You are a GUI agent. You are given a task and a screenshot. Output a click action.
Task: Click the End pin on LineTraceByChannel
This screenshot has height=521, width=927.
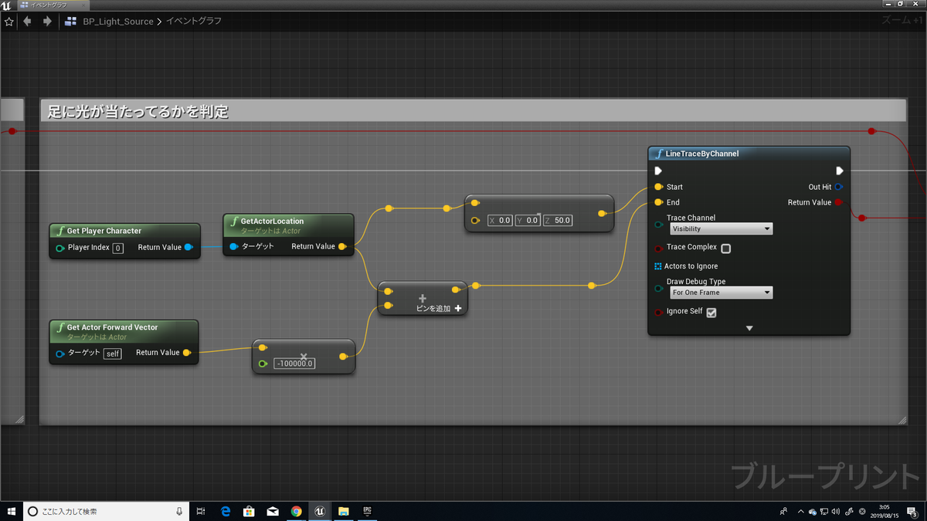(658, 202)
